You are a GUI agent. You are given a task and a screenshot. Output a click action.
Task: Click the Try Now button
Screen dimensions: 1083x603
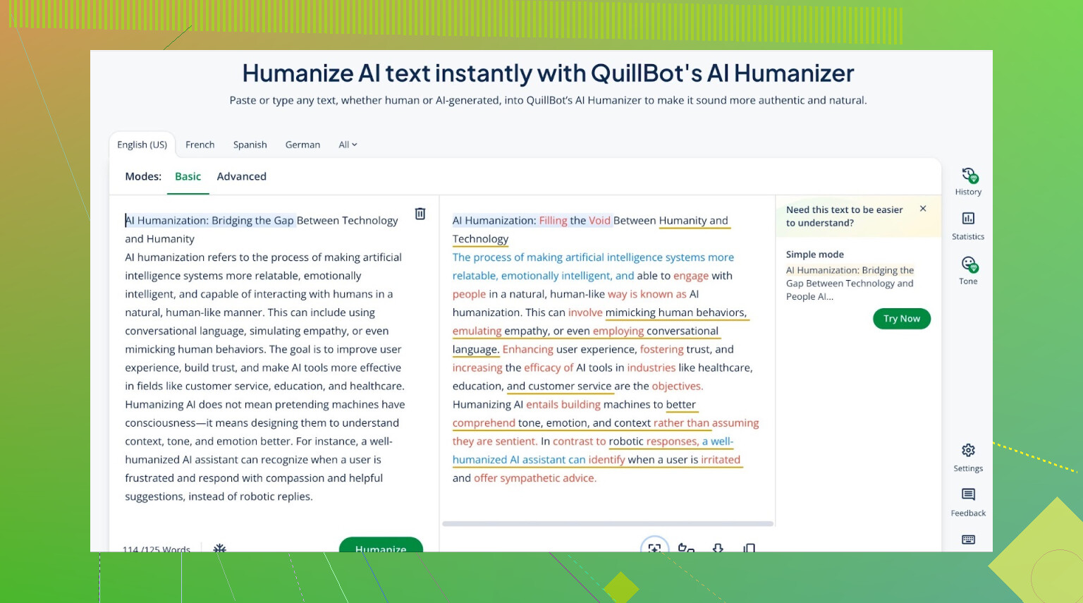click(x=901, y=319)
